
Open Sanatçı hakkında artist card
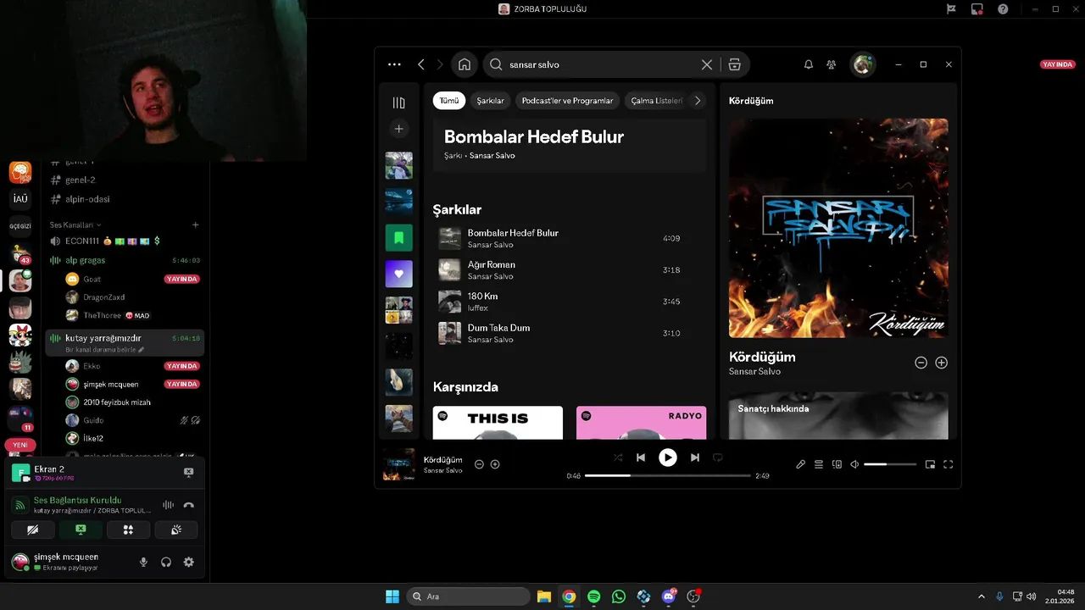838,415
